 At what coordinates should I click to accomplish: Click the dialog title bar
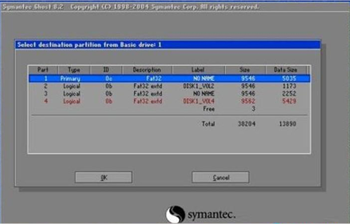[168, 45]
